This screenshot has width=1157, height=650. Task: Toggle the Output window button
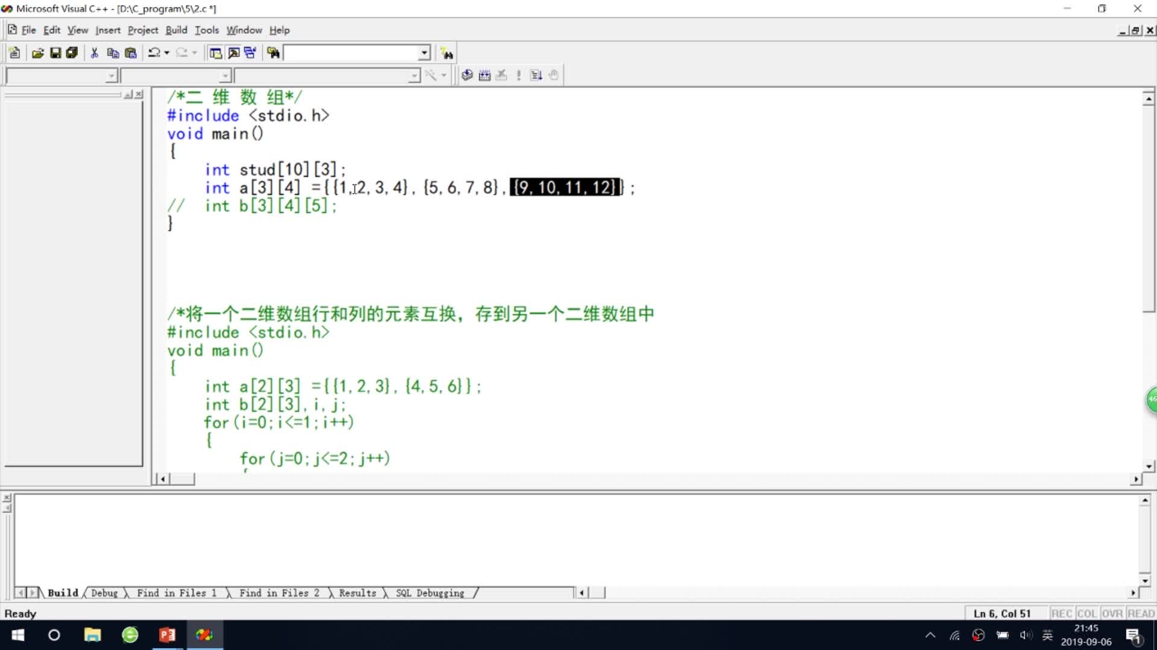[233, 53]
